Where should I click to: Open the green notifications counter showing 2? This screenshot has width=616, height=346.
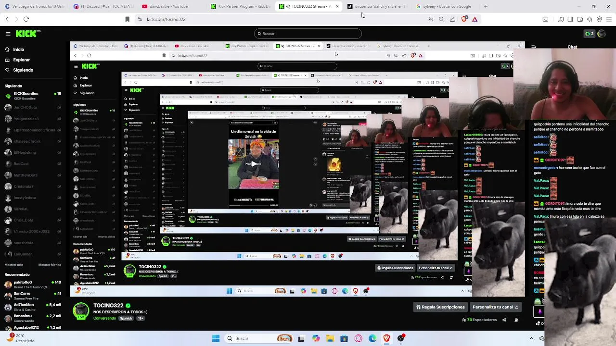pyautogui.click(x=589, y=34)
